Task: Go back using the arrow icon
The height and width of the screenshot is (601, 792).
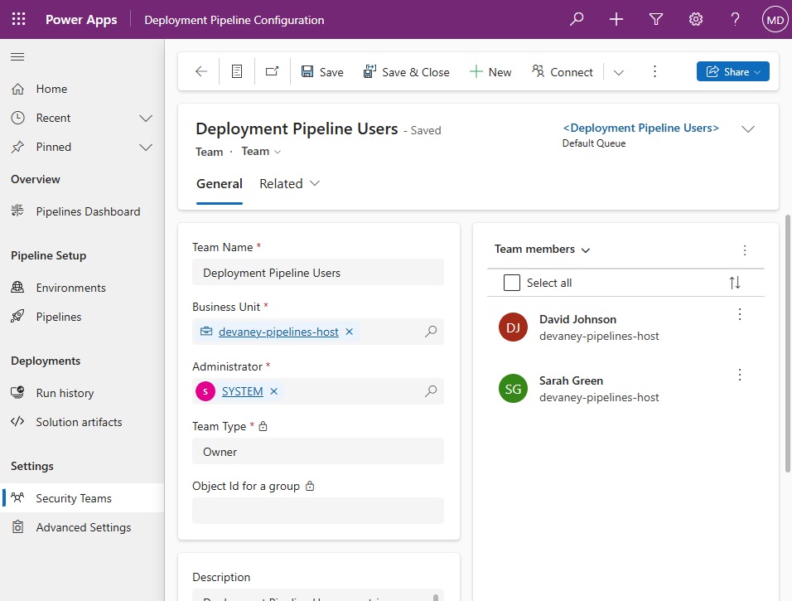Action: point(201,71)
